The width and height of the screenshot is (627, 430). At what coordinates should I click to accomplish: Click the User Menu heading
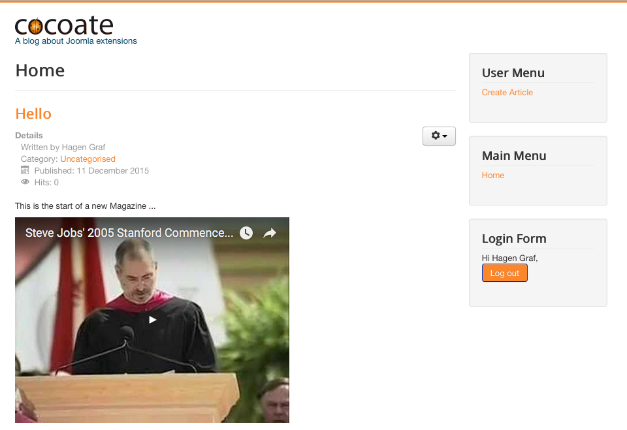point(513,72)
